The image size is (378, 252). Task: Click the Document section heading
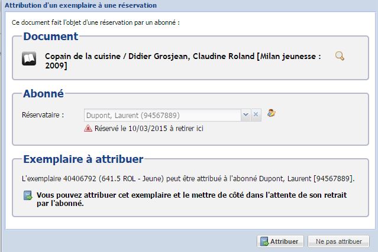pyautogui.click(x=51, y=37)
